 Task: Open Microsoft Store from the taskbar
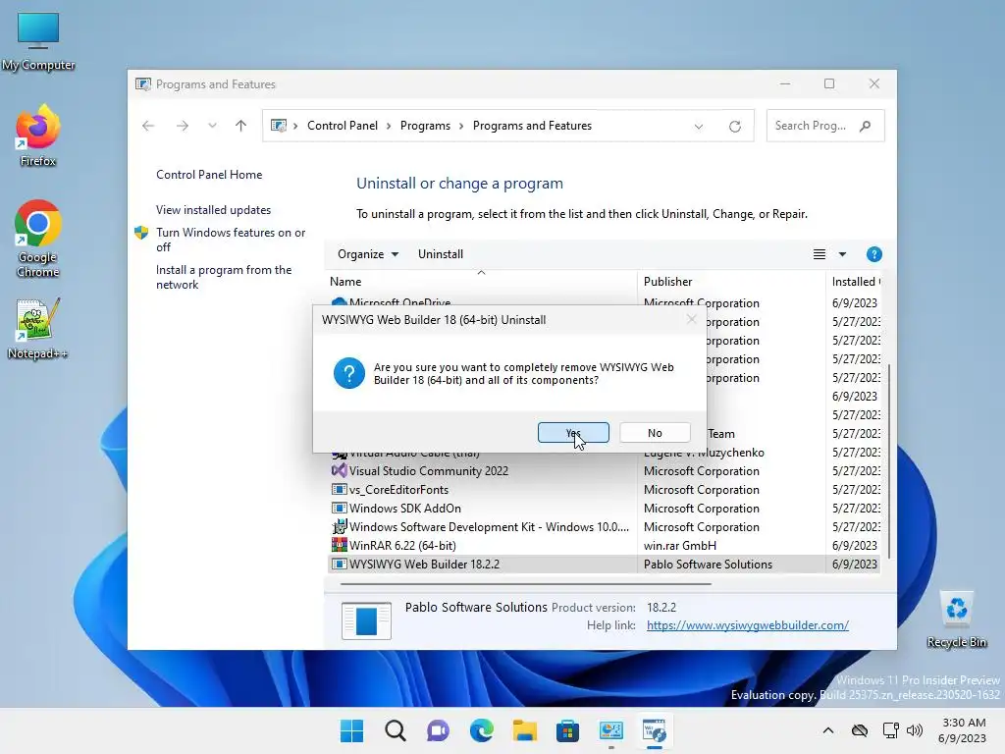[567, 730]
